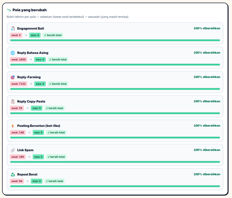Click the chain link icon for Link Spam
This screenshot has height=198, width=232.
[x=13, y=150]
